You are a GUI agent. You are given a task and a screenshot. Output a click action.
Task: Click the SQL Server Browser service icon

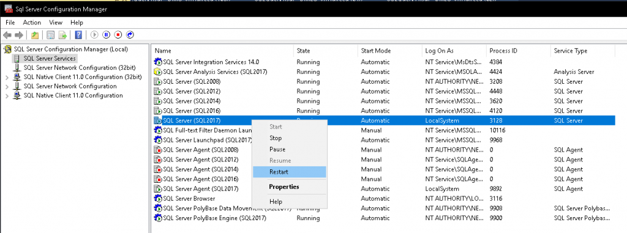(x=158, y=199)
